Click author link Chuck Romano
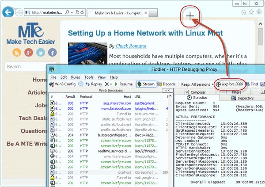Screen dimensions: 265x187 (131, 46)
